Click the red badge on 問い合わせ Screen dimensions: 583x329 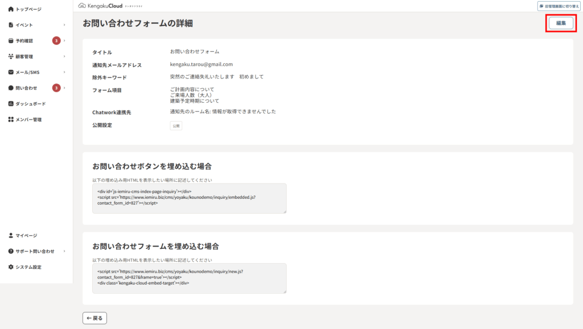(56, 88)
